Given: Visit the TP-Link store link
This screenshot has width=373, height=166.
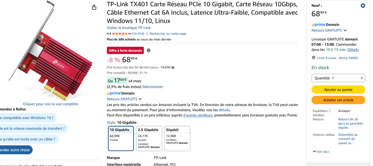Looking at the screenshot, I should point(128,28).
